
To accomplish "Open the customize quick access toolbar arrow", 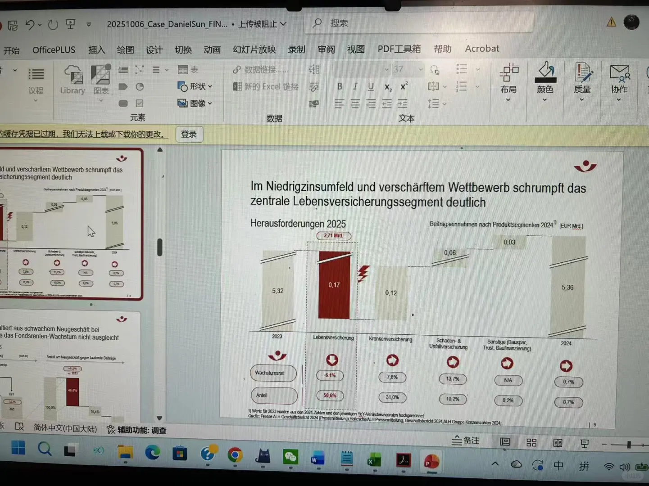I will pyautogui.click(x=89, y=24).
